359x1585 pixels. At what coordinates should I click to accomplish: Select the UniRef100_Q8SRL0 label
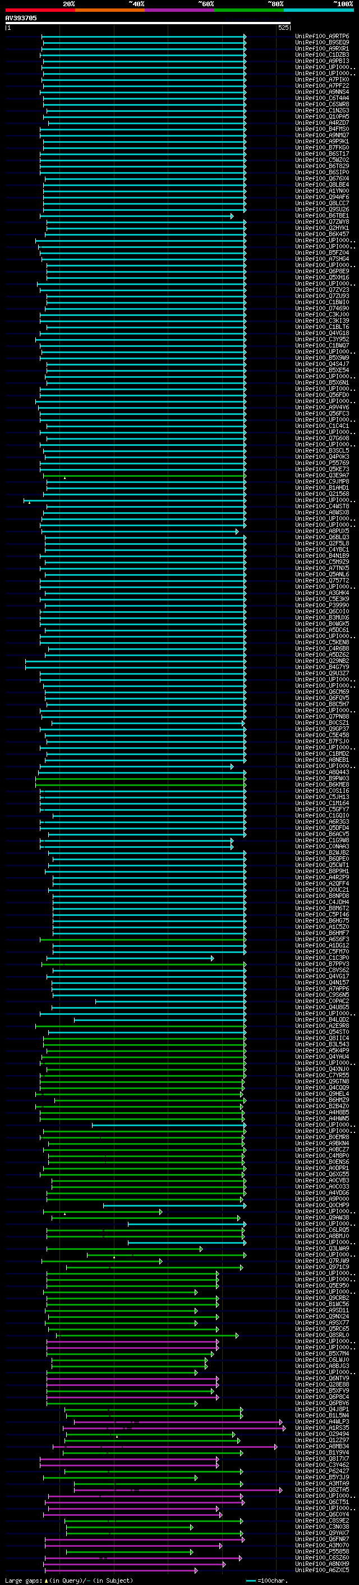(x=322, y=1335)
